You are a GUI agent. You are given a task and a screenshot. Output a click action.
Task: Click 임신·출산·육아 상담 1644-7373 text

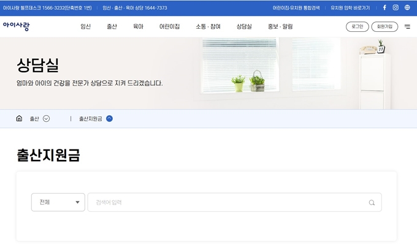coord(135,8)
